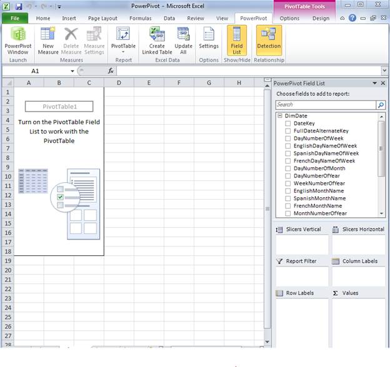Click the Redo icon in quick access toolbar
The image size is (390, 367).
click(44, 6)
